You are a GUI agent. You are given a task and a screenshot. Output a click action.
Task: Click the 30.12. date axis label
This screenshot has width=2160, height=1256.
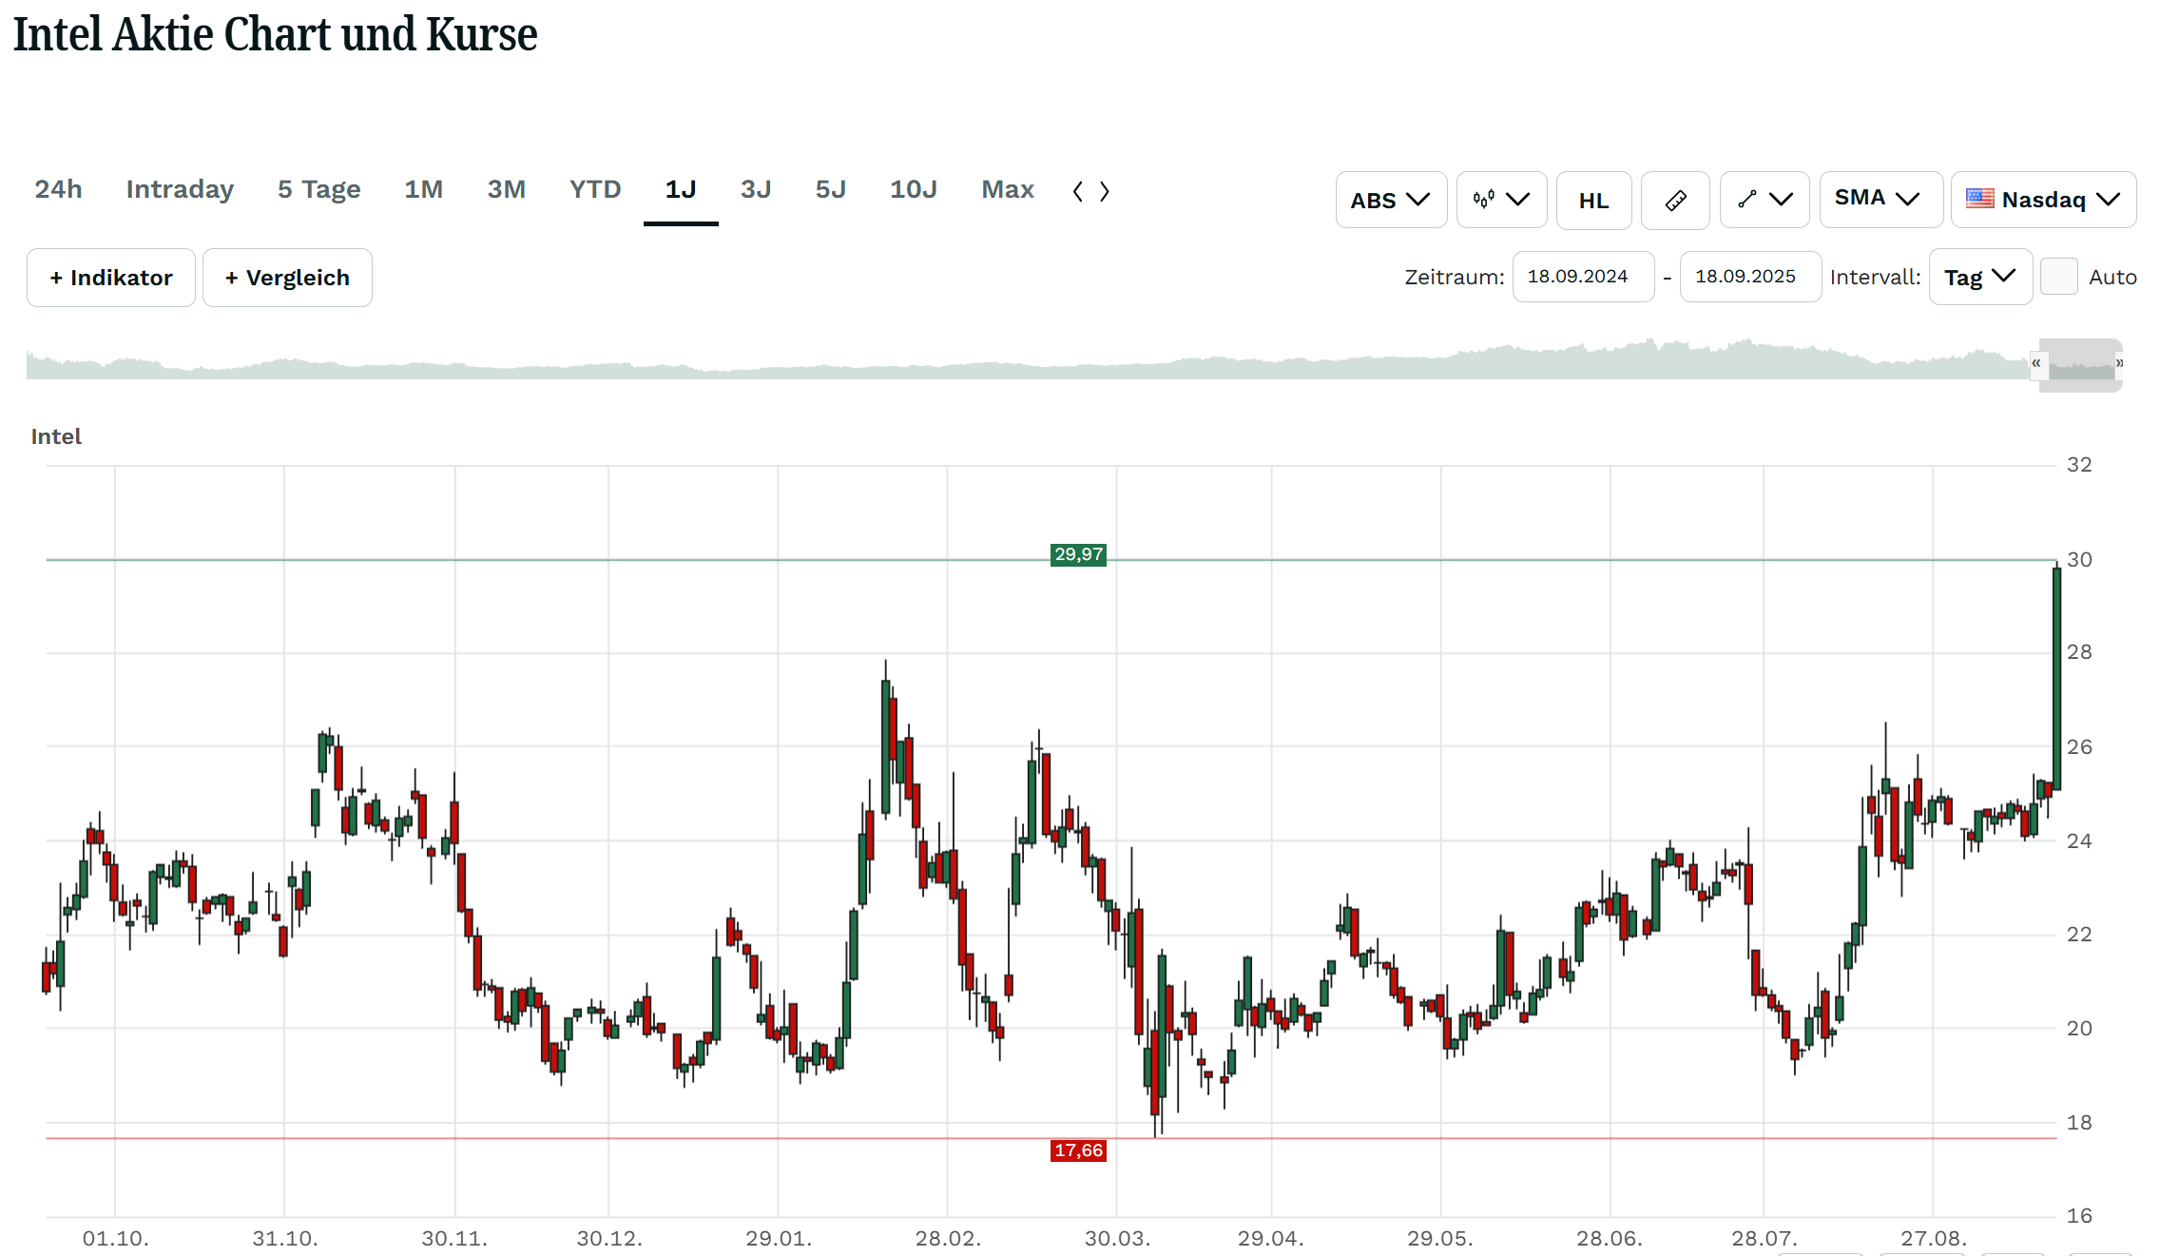point(609,1239)
